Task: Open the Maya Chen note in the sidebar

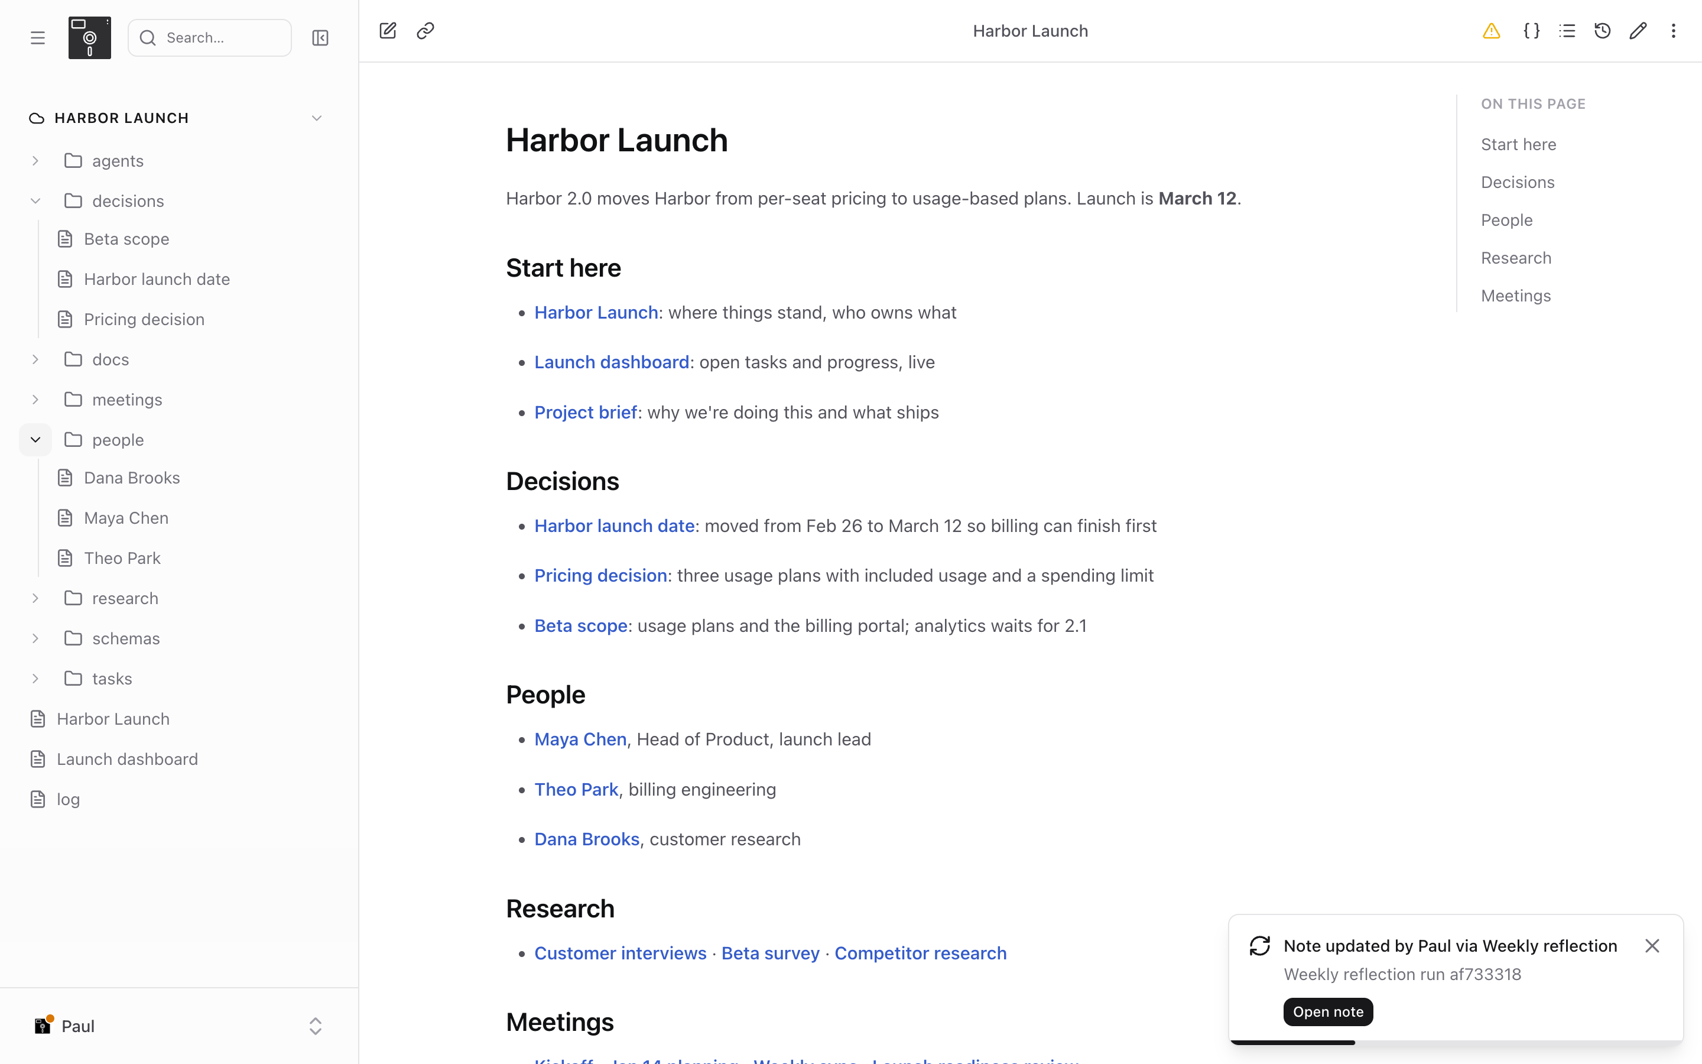Action: pos(126,518)
